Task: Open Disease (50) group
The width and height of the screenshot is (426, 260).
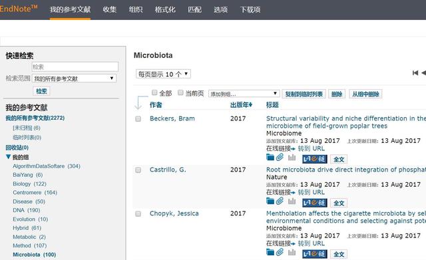Action: (x=29, y=201)
